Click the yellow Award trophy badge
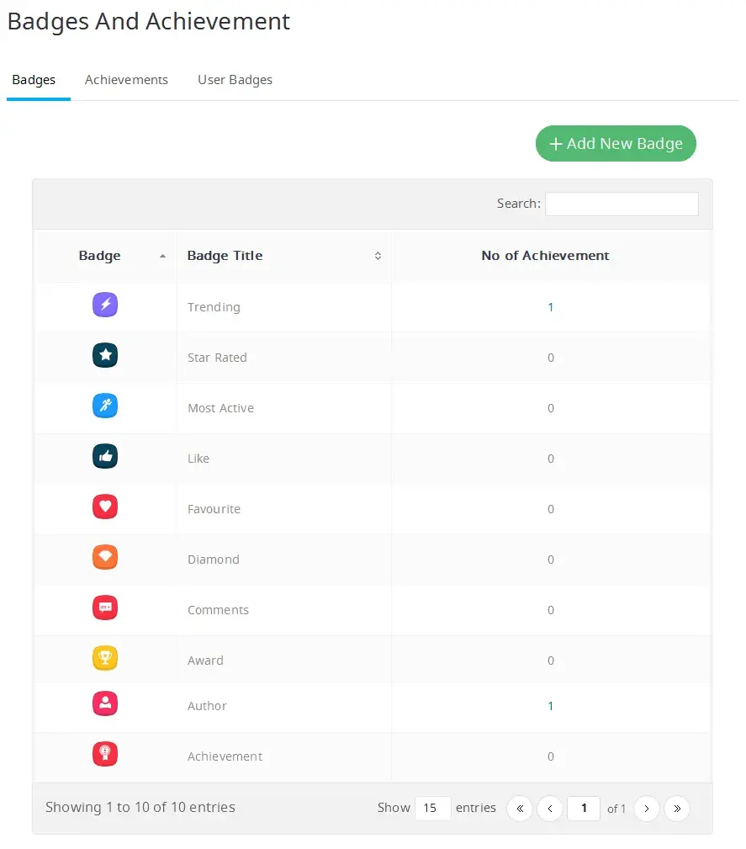 tap(105, 658)
